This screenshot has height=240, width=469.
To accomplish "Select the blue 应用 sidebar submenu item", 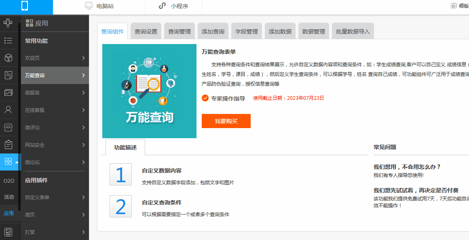I will point(8,213).
